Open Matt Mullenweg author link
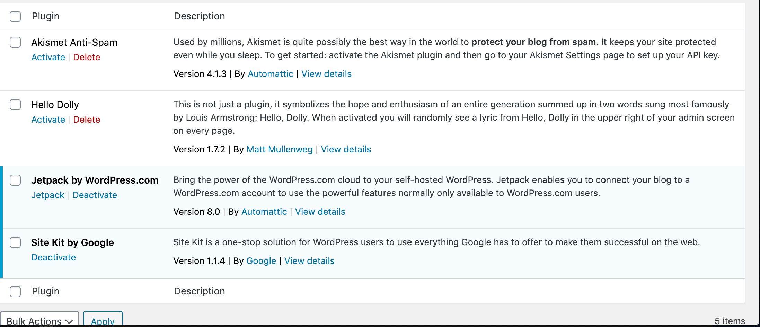 point(279,149)
